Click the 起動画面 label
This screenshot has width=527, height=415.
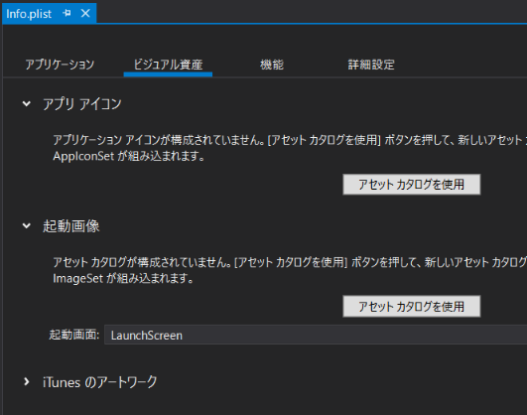(74, 335)
